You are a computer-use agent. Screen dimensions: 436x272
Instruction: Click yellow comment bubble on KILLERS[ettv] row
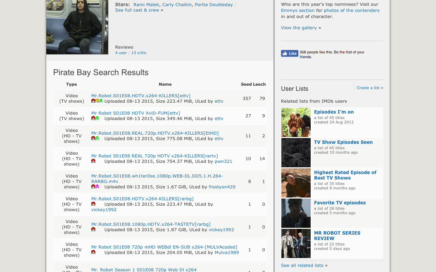point(97,101)
